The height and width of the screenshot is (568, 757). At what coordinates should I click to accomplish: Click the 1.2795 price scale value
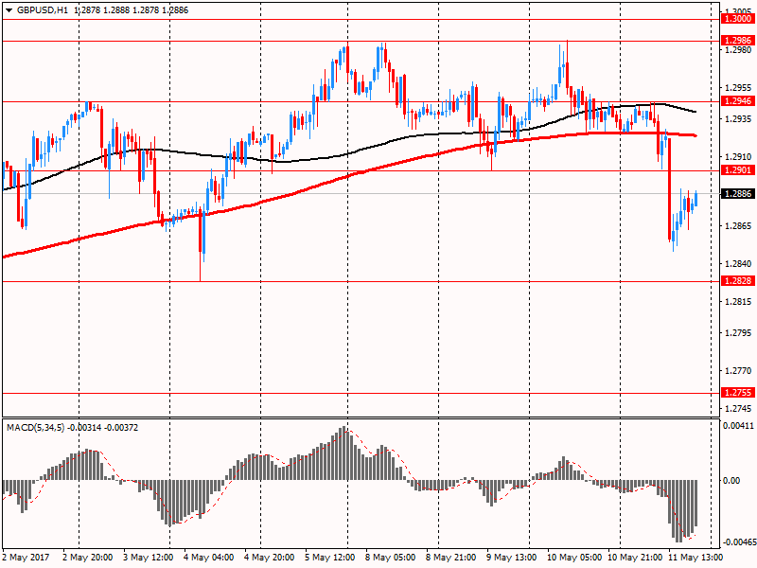tap(739, 333)
